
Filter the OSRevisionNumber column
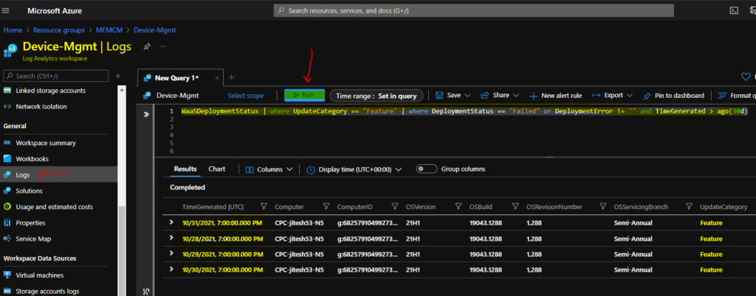[602, 207]
